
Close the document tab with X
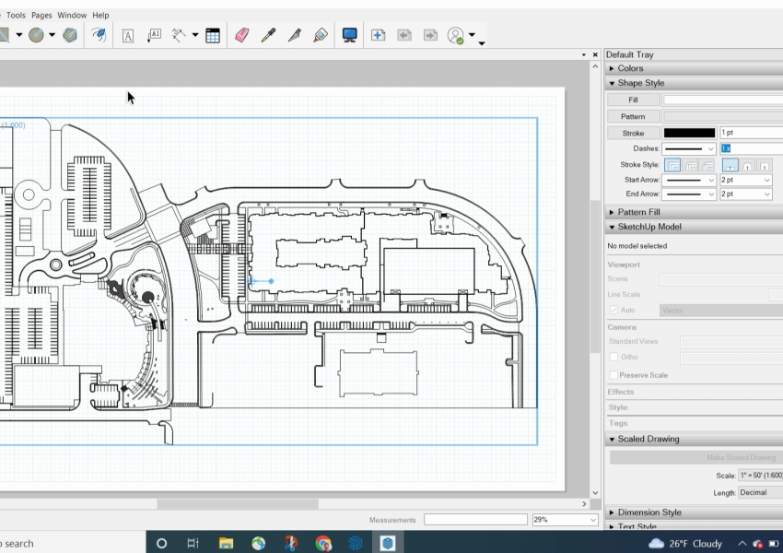point(595,54)
